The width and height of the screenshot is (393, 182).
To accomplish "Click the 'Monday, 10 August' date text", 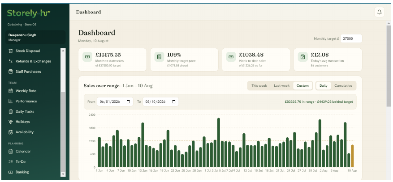I will (93, 41).
